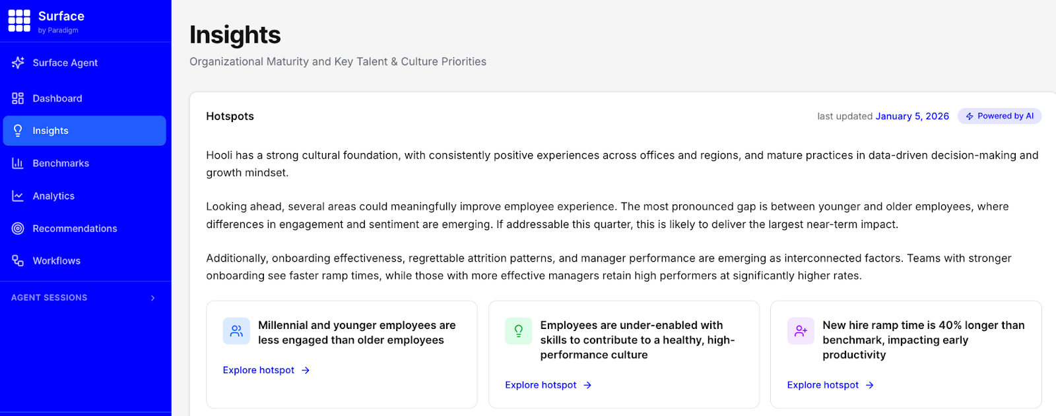Click the Recommendations target icon
Image resolution: width=1056 pixels, height=416 pixels.
[x=18, y=228]
